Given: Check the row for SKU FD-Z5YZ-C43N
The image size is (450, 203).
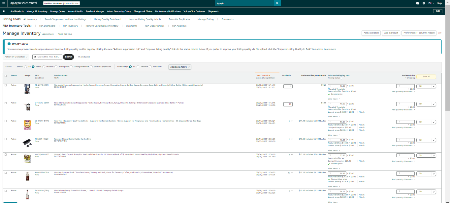Looking at the screenshot, I should pos(6,85).
